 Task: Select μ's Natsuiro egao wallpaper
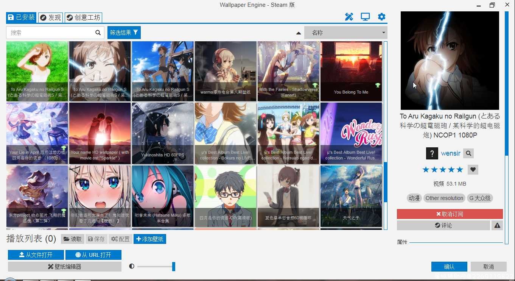click(288, 133)
